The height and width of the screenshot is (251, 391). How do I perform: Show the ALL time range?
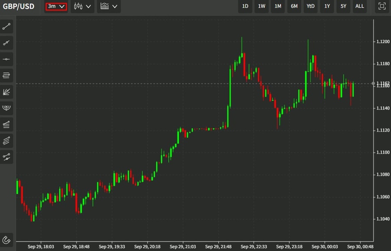click(360, 6)
